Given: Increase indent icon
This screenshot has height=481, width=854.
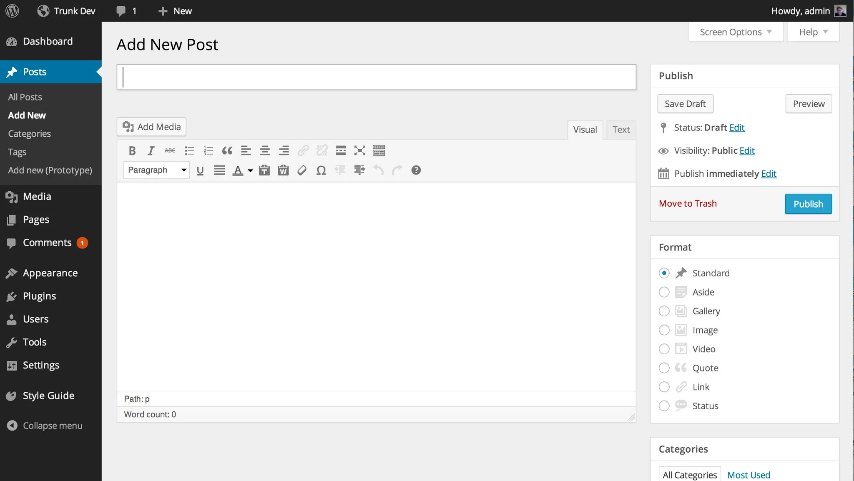Looking at the screenshot, I should 359,170.
